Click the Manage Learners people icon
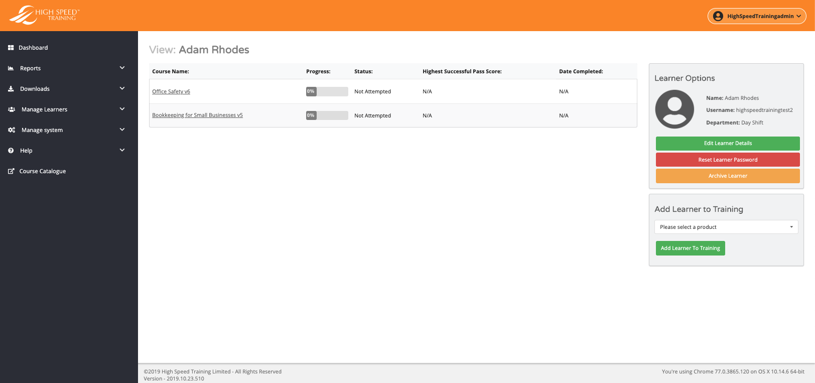This screenshot has width=815, height=383. 12,109
